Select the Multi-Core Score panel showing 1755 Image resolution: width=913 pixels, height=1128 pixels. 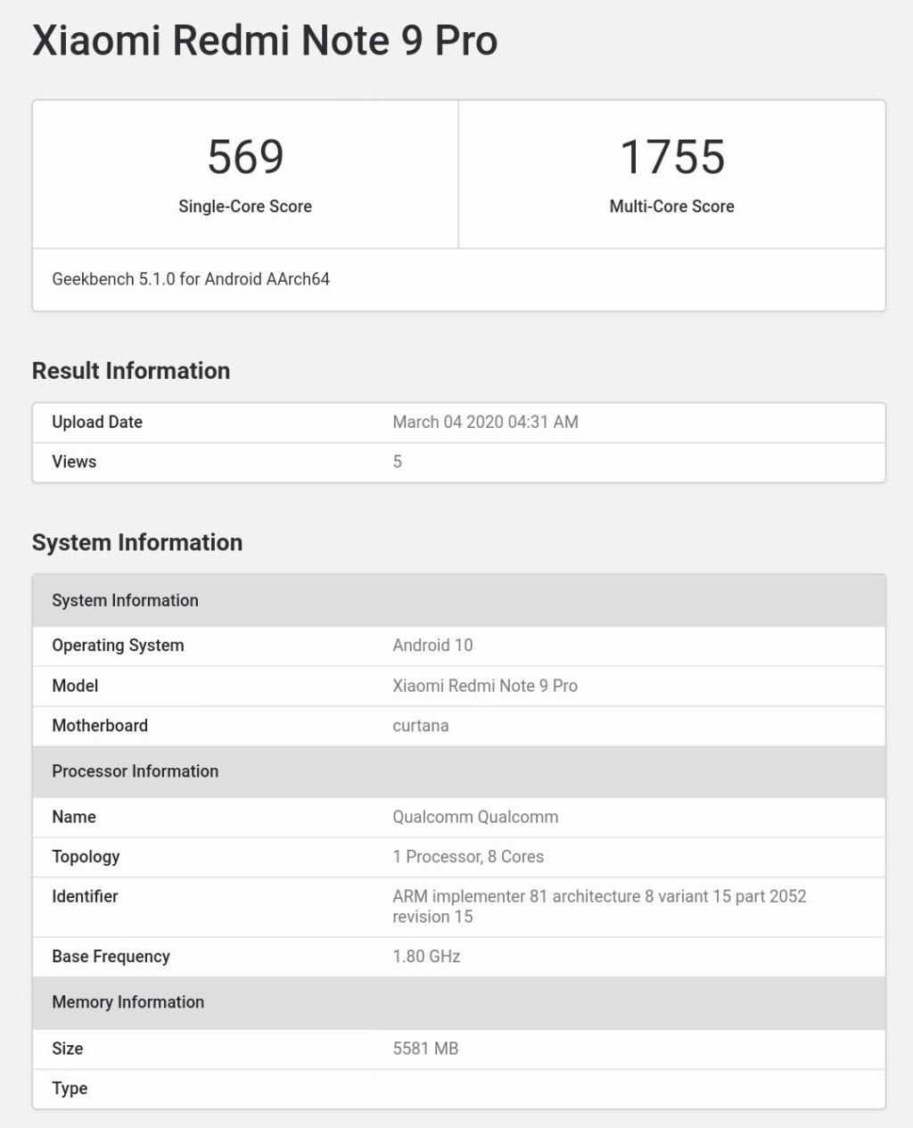pos(671,174)
